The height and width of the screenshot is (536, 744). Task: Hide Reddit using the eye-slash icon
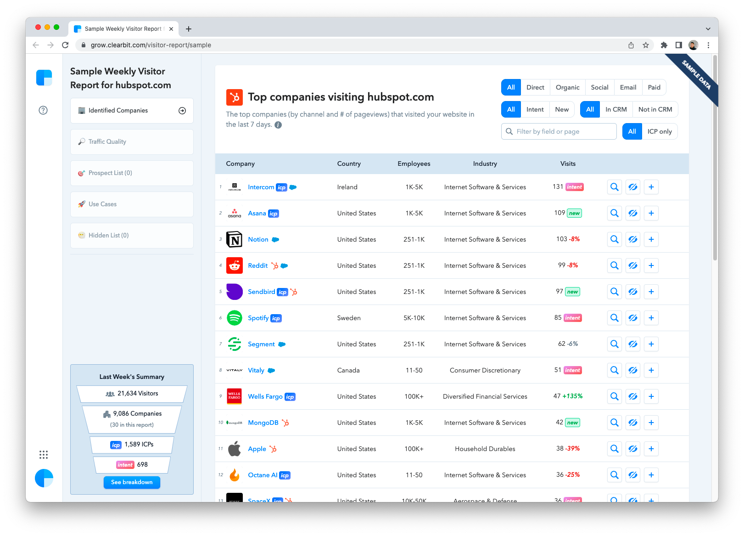tap(633, 265)
